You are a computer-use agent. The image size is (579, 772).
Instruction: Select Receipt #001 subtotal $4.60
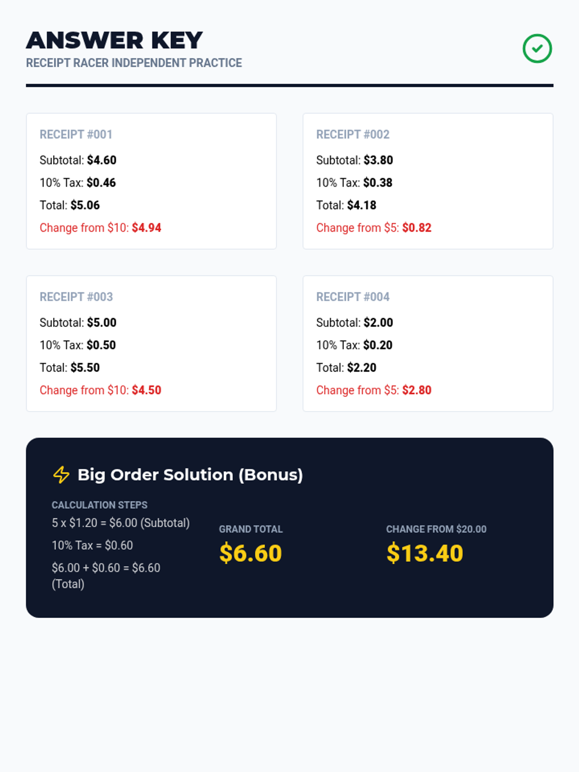[78, 160]
